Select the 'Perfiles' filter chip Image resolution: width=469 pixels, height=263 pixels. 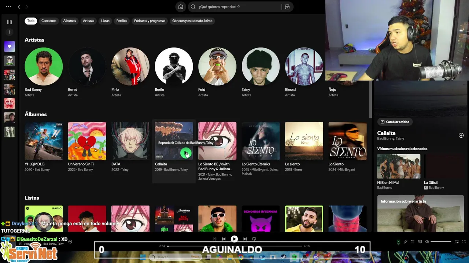tap(122, 21)
